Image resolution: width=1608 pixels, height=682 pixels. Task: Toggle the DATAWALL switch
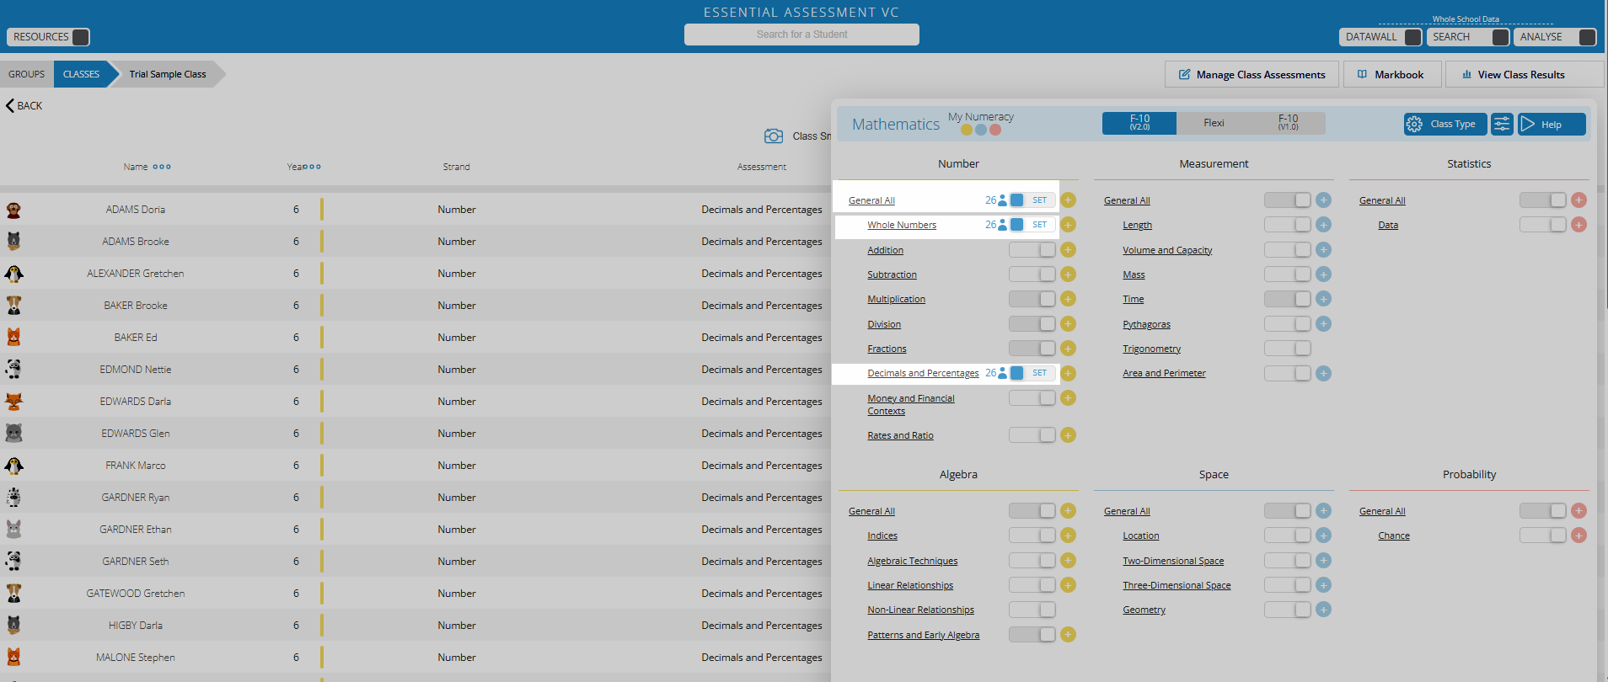(1413, 37)
